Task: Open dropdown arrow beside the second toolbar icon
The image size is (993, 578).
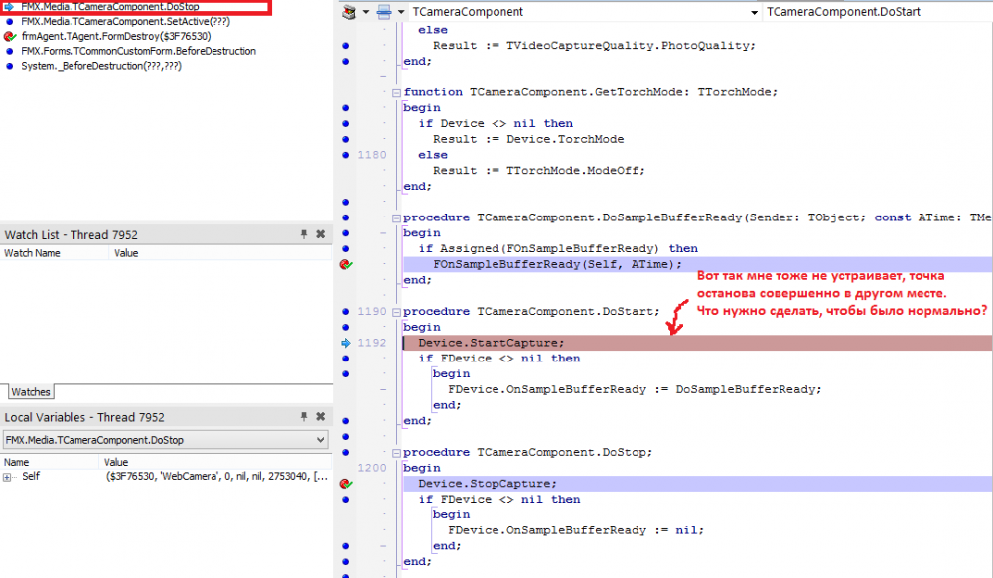Action: (x=401, y=11)
